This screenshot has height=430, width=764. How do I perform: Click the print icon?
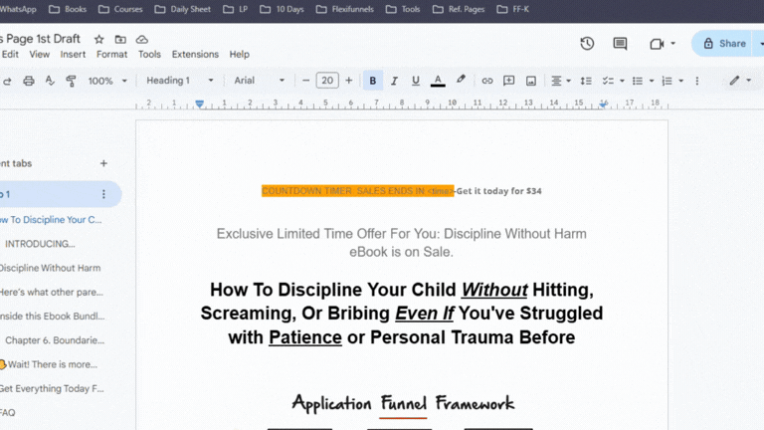click(x=29, y=81)
